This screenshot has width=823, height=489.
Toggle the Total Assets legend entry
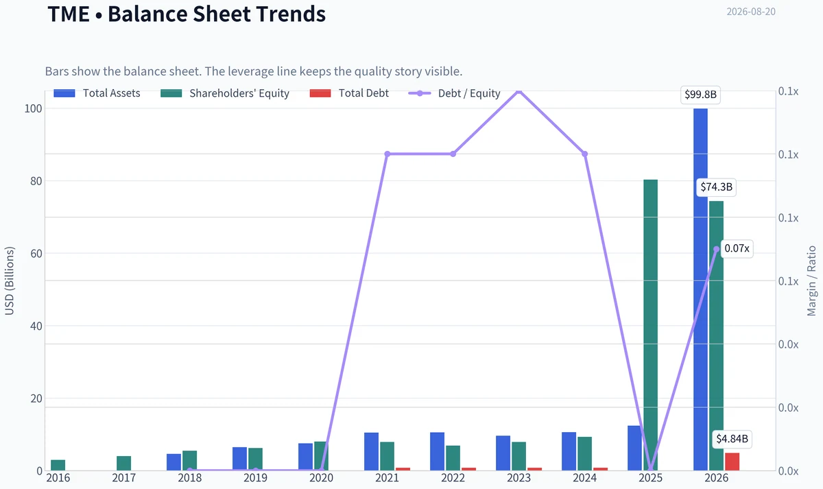point(97,93)
